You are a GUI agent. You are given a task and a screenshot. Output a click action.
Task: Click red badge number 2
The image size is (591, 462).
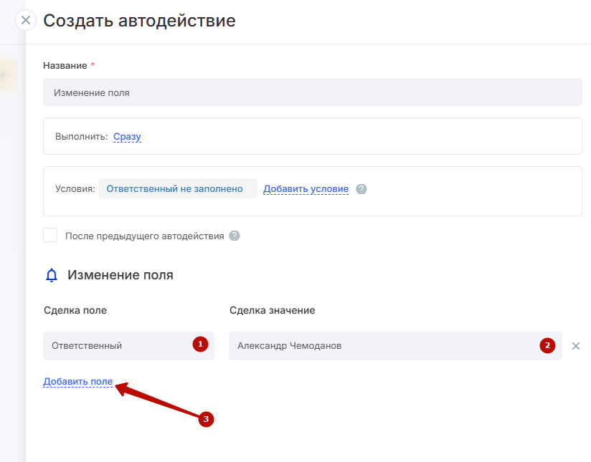coord(547,345)
